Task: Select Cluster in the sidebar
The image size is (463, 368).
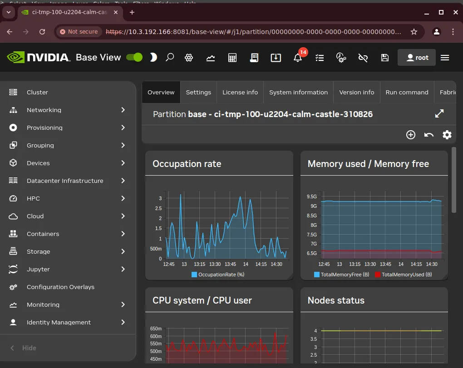Action: (37, 92)
